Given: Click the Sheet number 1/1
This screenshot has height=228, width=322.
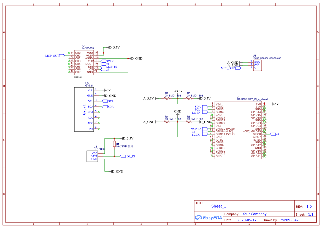Looking at the screenshot, I should click(x=311, y=215).
